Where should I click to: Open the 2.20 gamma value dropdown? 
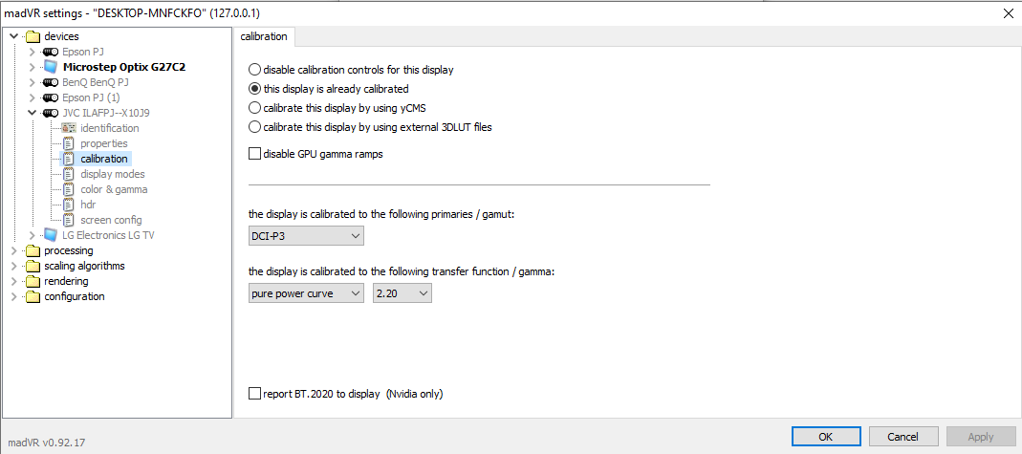pos(402,293)
